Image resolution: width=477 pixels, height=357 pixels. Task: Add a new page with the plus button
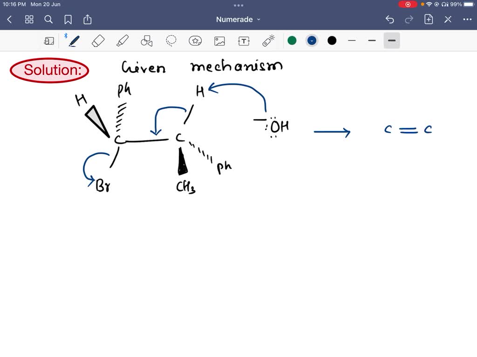pyautogui.click(x=428, y=19)
